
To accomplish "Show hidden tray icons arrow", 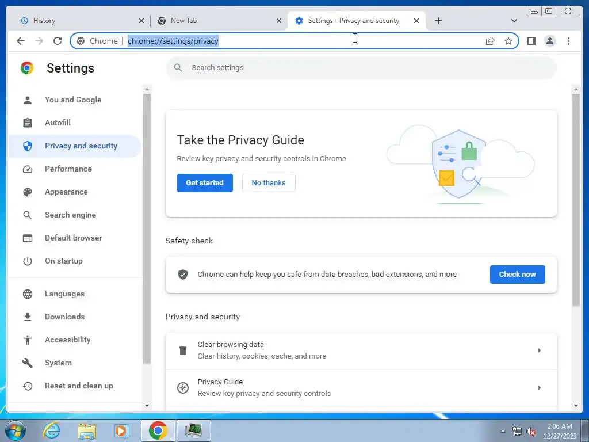I will (x=503, y=431).
